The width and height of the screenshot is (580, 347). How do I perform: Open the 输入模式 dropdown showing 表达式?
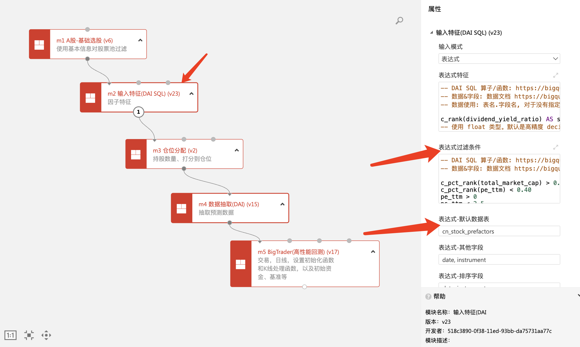(x=499, y=59)
